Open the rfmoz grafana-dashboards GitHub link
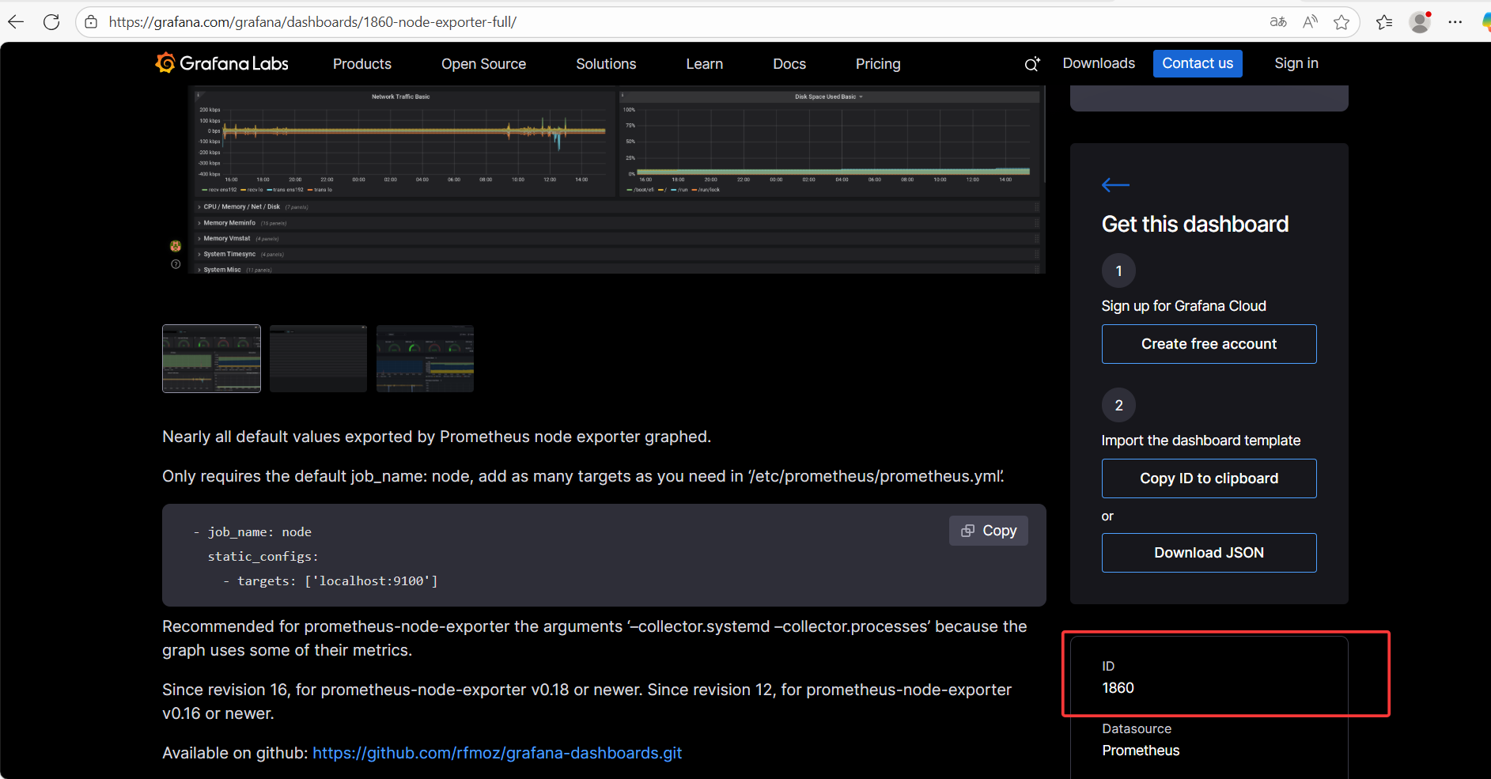This screenshot has width=1491, height=779. click(497, 753)
